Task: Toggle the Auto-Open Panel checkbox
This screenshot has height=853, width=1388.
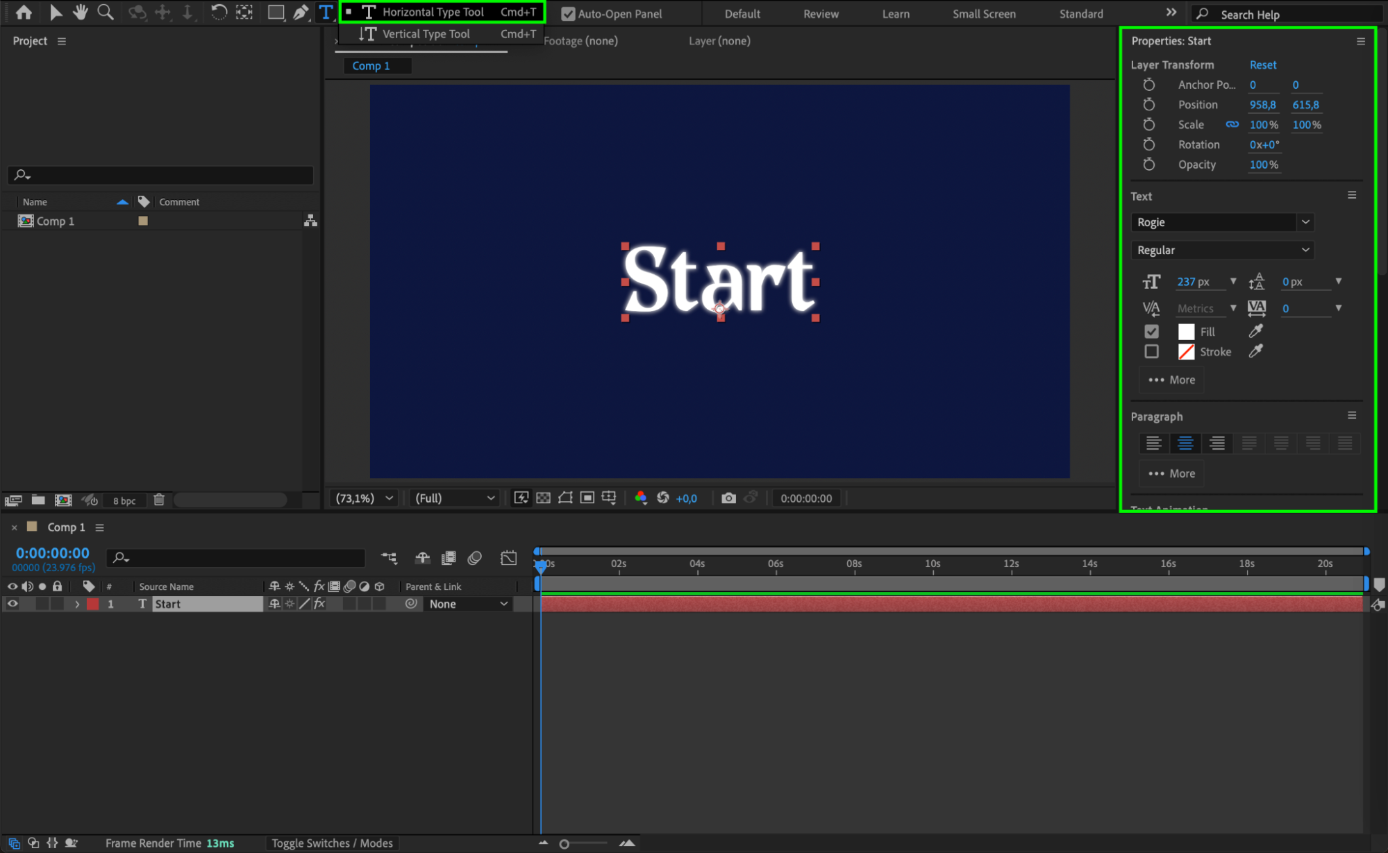Action: (x=568, y=14)
